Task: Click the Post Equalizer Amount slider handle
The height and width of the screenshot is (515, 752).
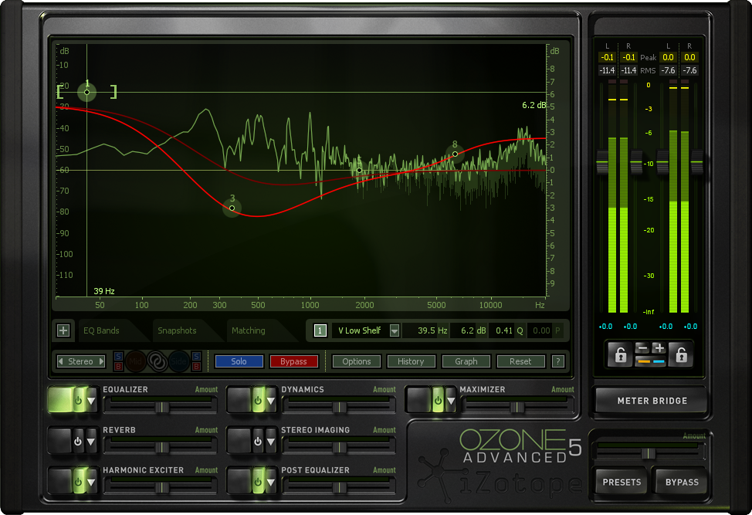Action: [340, 488]
